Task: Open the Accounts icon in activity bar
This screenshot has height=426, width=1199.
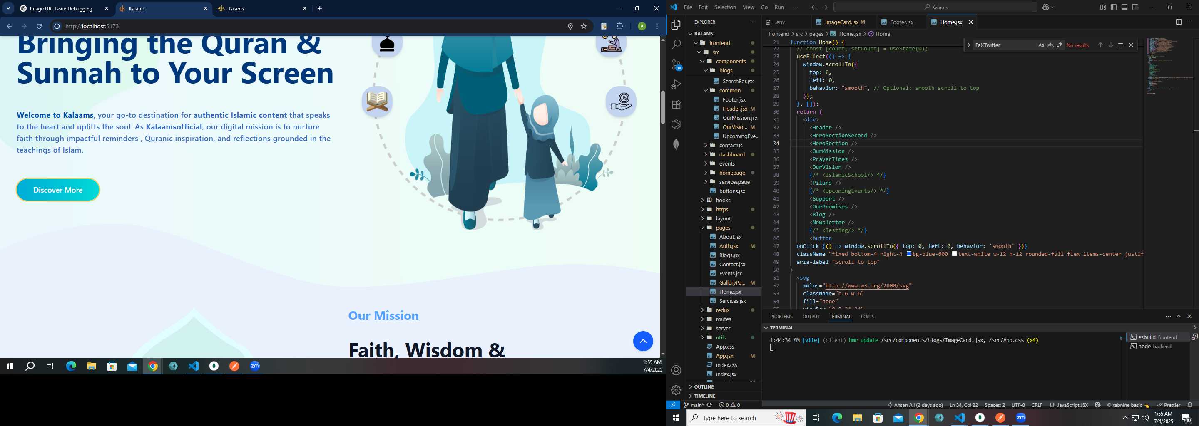Action: click(676, 370)
